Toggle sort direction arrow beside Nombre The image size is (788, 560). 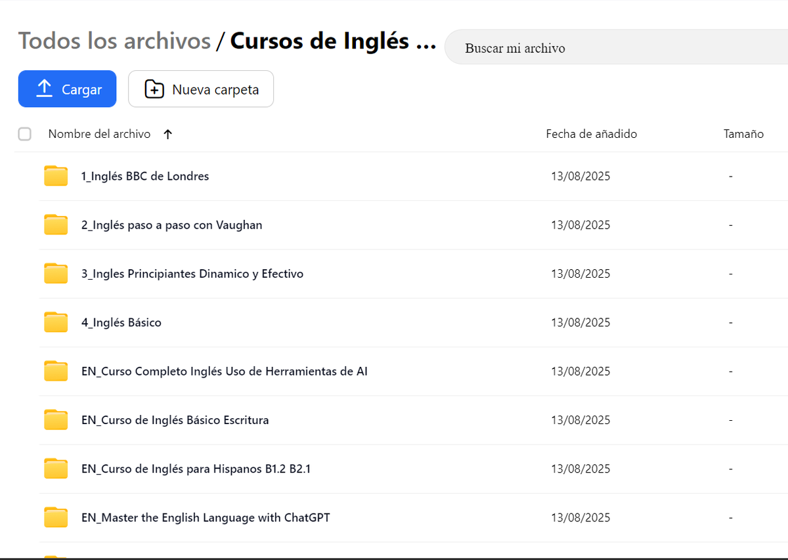[167, 134]
